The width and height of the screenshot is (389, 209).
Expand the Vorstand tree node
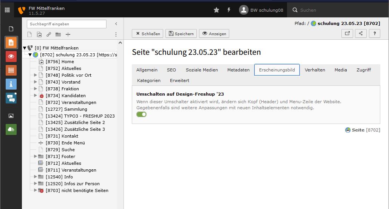pyautogui.click(x=35, y=82)
